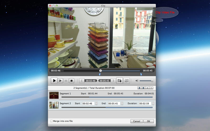Set clip end with right bracket button

point(113,81)
